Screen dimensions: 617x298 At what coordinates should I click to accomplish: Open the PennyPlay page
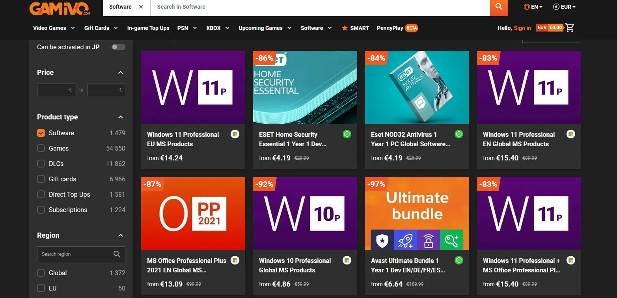pos(390,28)
